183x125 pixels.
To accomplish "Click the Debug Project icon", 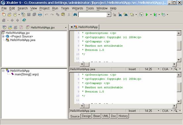I will pos(155,15).
